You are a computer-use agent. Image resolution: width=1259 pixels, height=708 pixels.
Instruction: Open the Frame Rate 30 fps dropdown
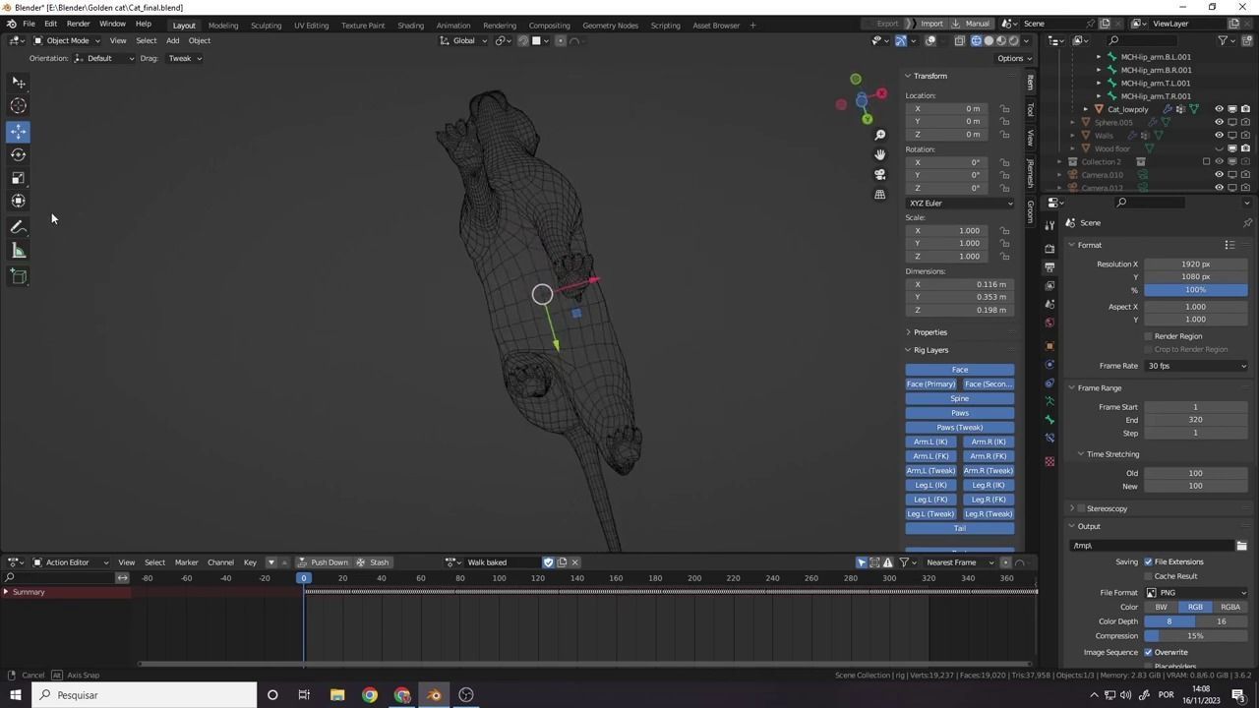pos(1196,366)
